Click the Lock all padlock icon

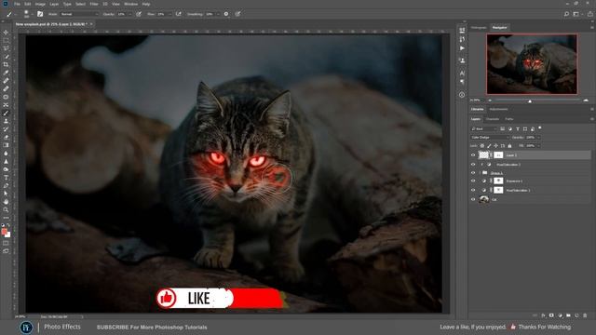coord(509,146)
